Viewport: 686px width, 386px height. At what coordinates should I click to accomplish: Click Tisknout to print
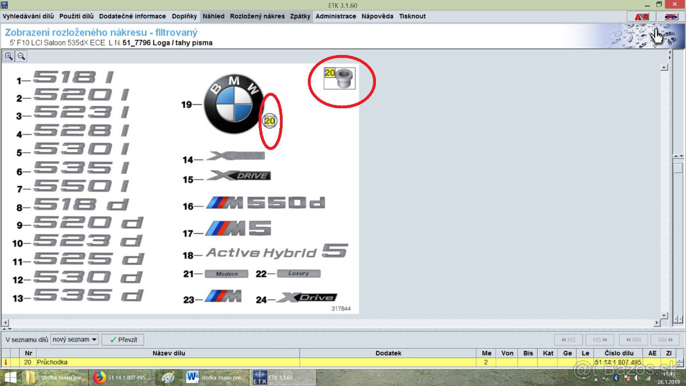(x=412, y=16)
